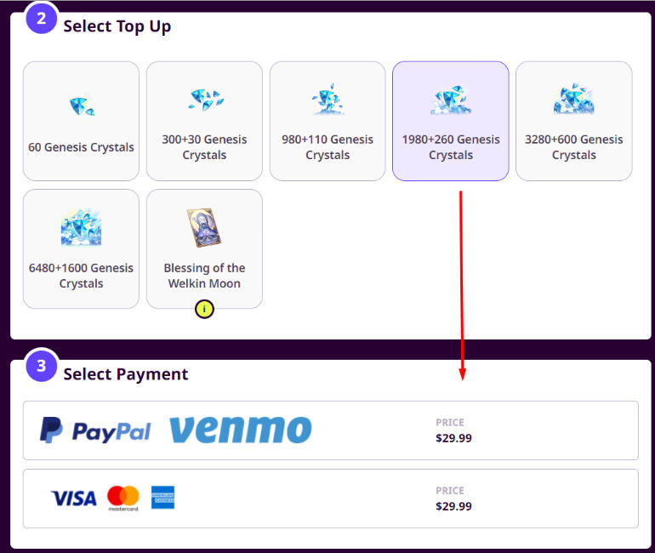Pick the 980+110 Genesis Crystals pack
Screen dimensions: 655x553
[x=327, y=121]
